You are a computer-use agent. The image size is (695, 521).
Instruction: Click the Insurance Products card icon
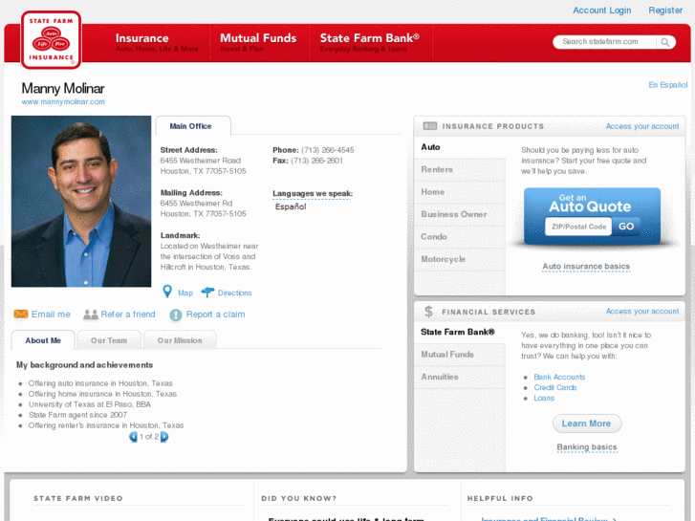(x=429, y=126)
